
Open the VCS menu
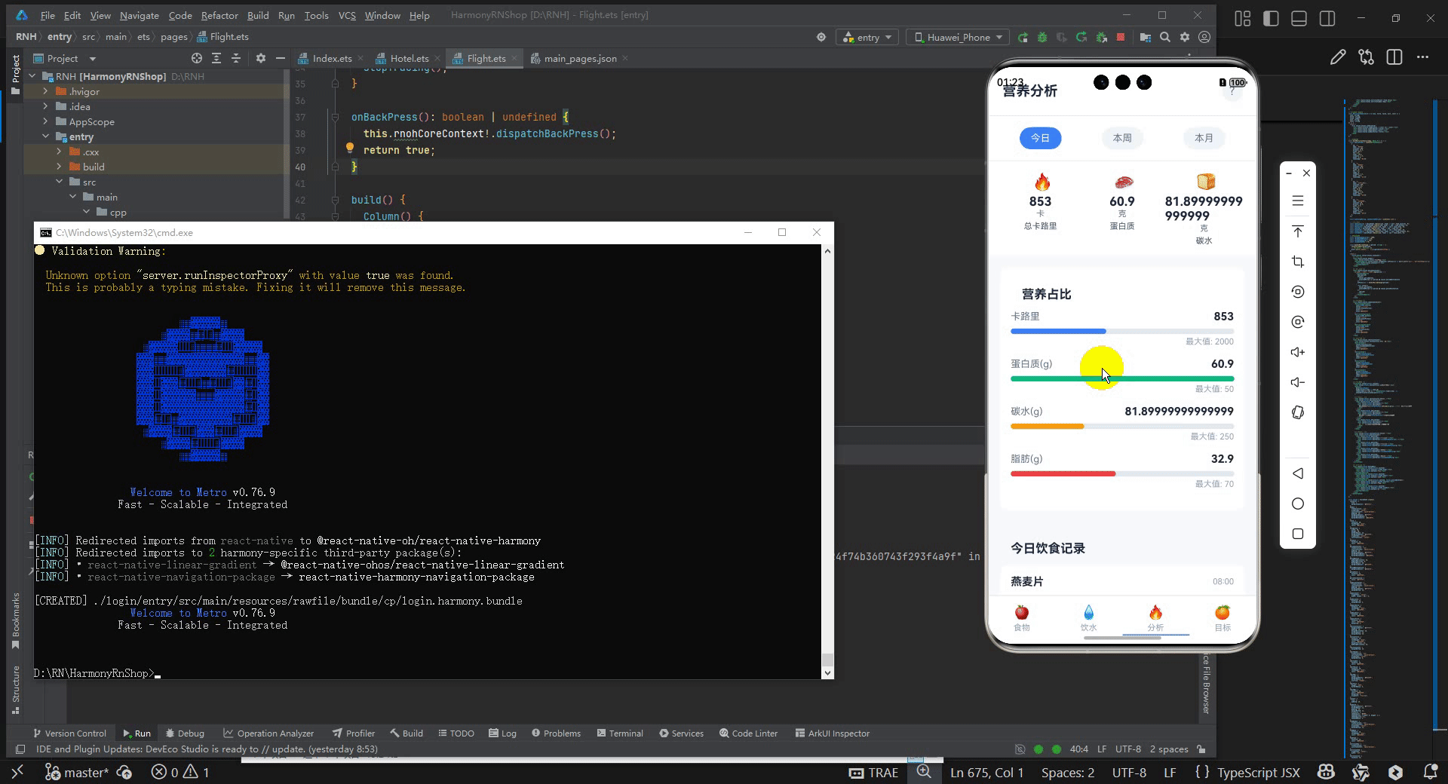347,15
